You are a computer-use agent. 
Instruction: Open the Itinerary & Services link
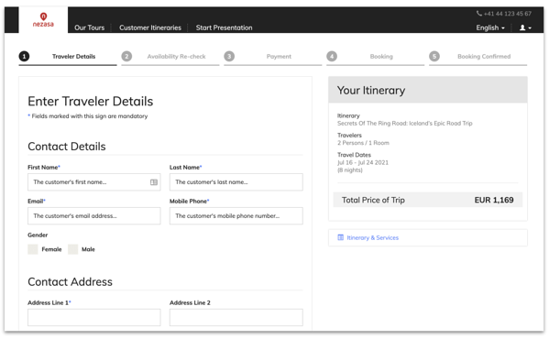(372, 238)
